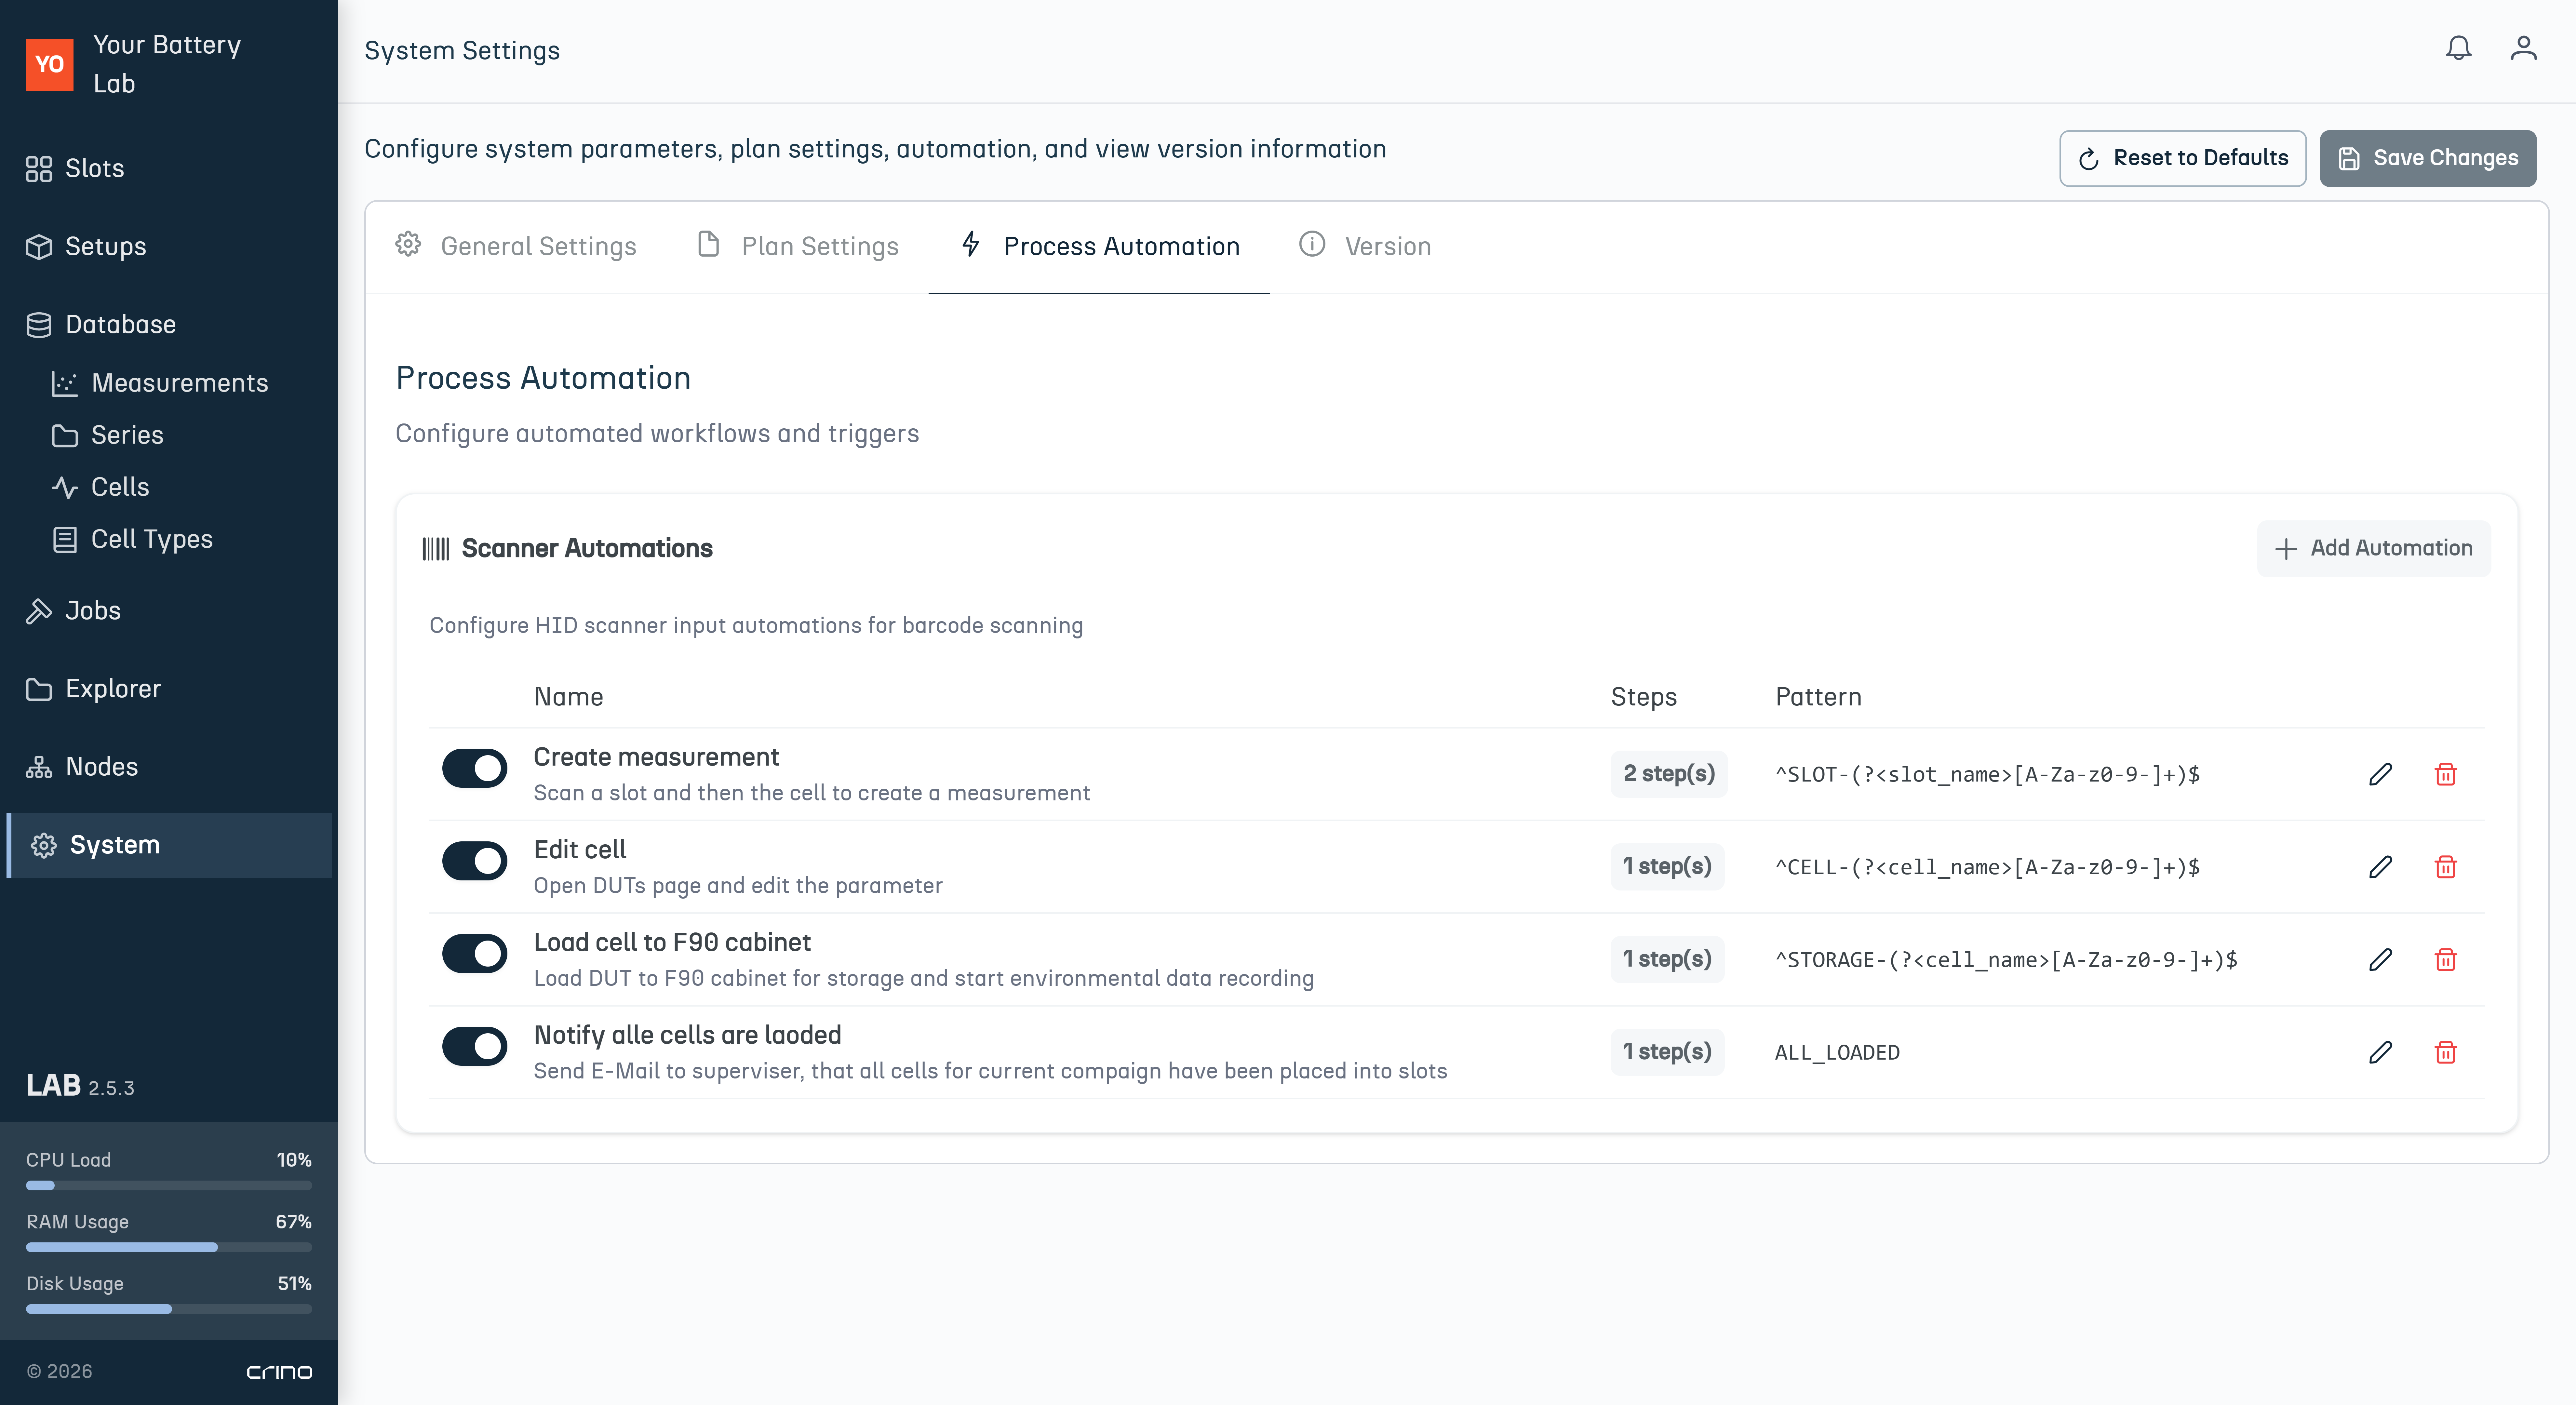Toggle off the Edit cell automation
The image size is (2576, 1405).
(475, 861)
